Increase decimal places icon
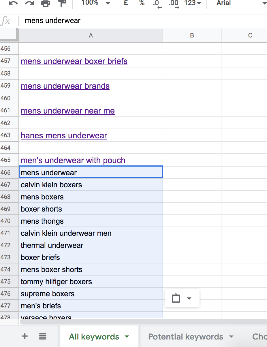This screenshot has width=267, height=347. pos(174,3)
